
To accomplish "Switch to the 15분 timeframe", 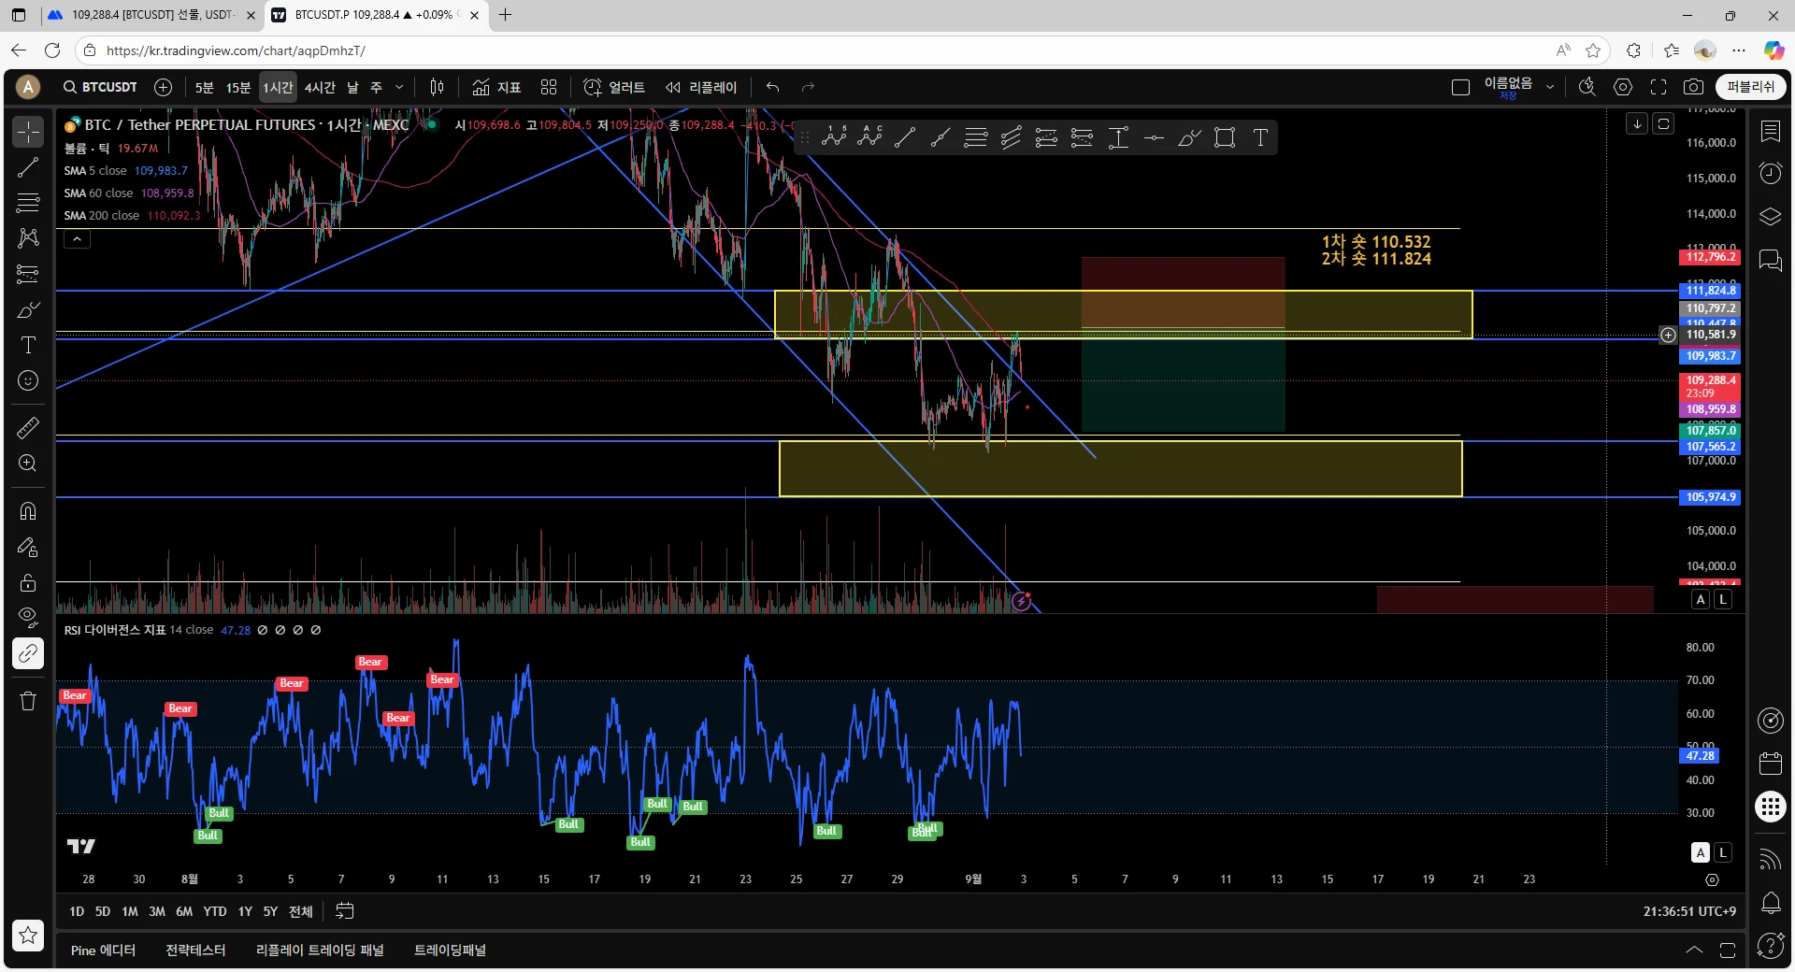I will (238, 87).
